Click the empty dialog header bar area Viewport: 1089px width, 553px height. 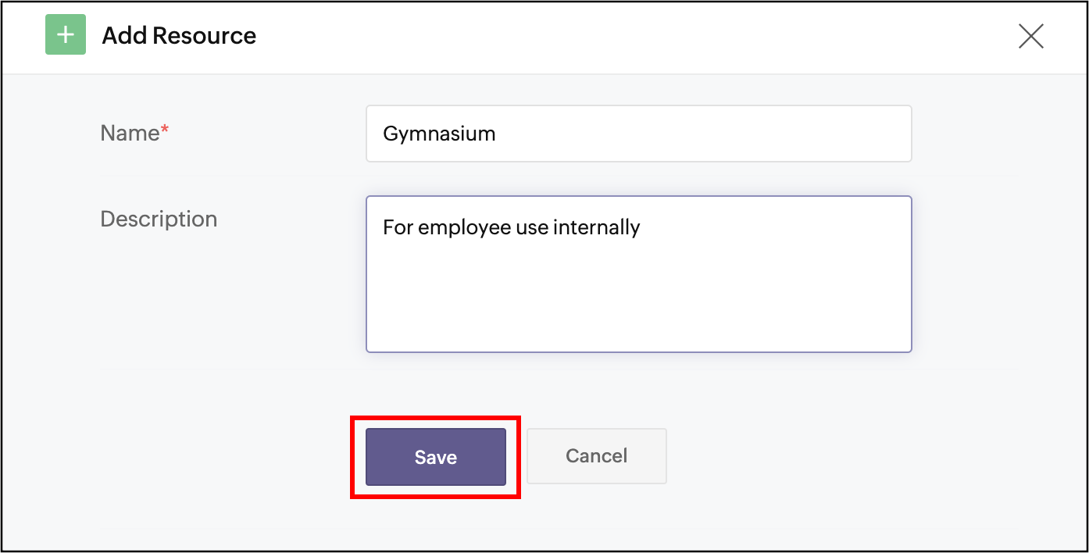tap(625, 36)
